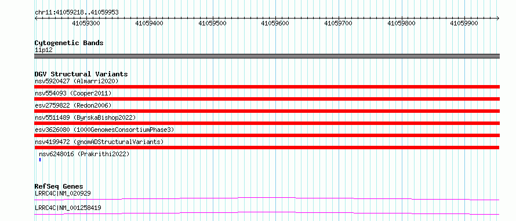Viewport: 516px width, 221px height.
Task: Click ruler tick label 41059400
Action: [150, 23]
